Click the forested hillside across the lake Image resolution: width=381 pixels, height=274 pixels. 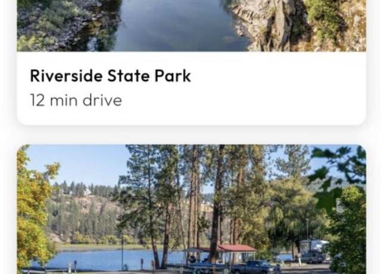(x=83, y=214)
